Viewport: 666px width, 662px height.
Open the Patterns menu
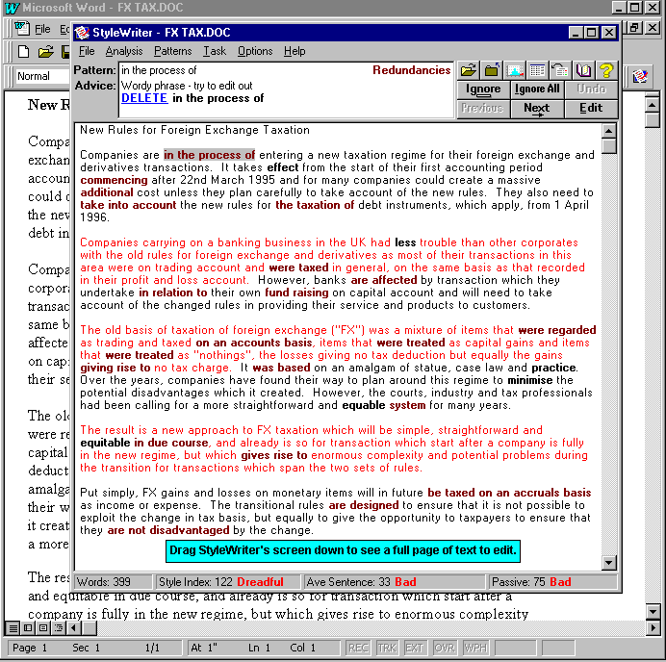pyautogui.click(x=173, y=51)
